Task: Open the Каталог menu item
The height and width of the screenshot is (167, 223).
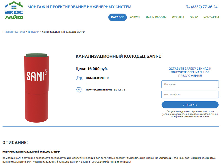Action: [x=117, y=17]
